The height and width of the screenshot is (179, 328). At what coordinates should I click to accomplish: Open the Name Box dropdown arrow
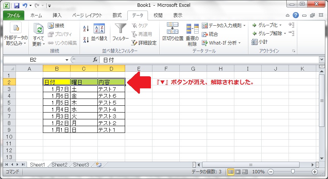[x=67, y=60]
